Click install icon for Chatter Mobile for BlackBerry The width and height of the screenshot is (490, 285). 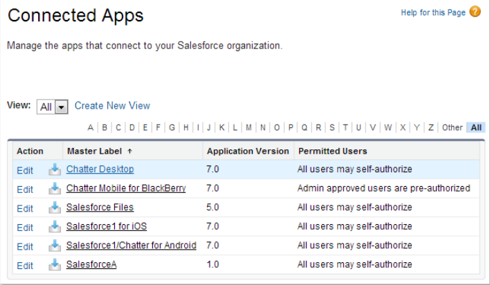(x=55, y=189)
